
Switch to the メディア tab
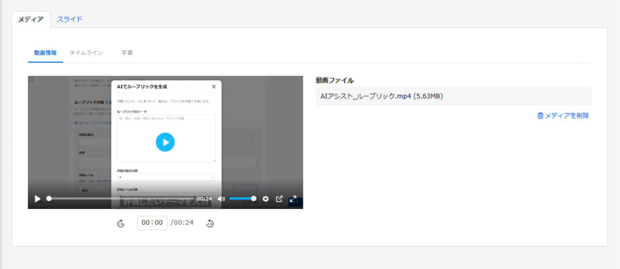tap(30, 19)
